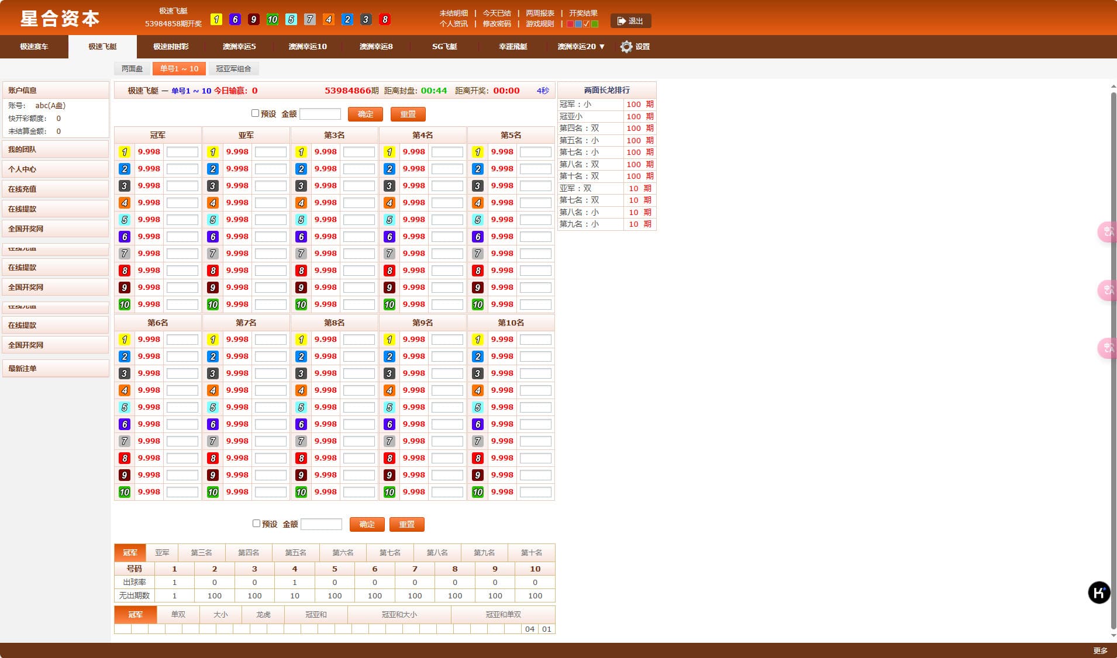This screenshot has height=658, width=1117.
Task: Click purple number 6 ball in draw results header
Action: pyautogui.click(x=235, y=19)
